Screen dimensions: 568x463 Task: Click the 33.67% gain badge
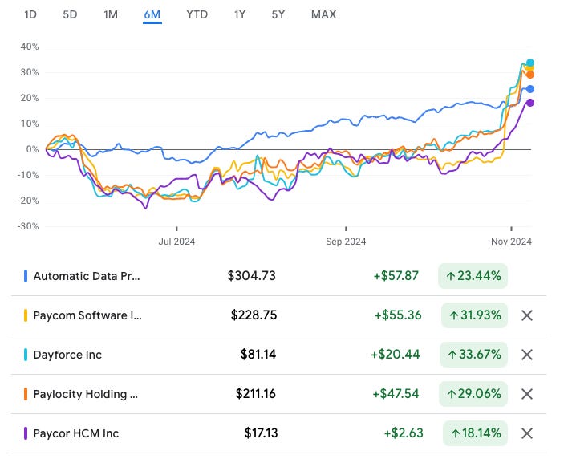474,355
